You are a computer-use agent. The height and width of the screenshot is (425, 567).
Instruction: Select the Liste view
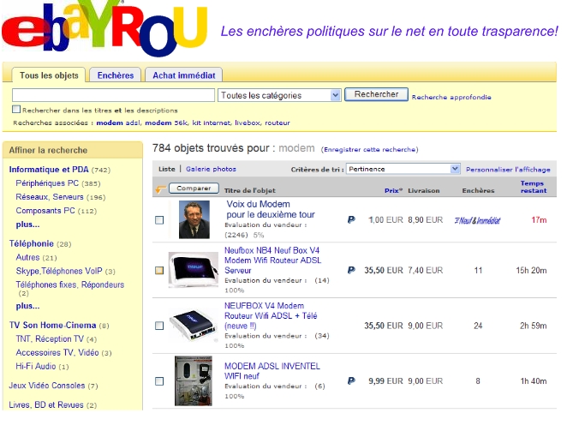pyautogui.click(x=167, y=169)
